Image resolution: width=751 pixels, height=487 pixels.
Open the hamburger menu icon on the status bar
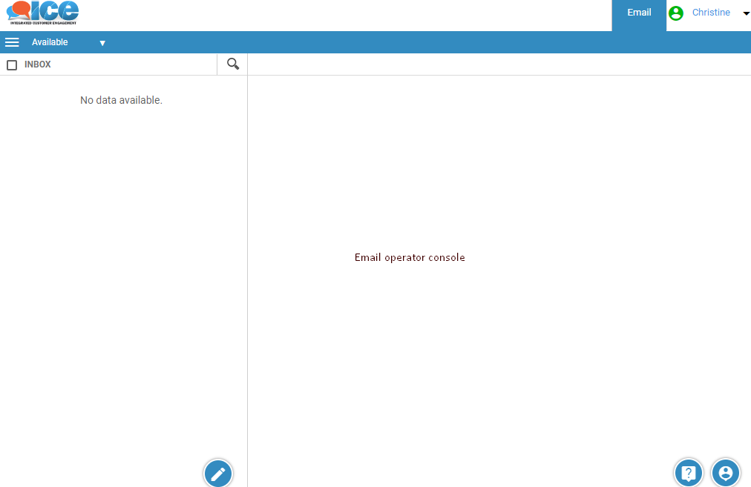pos(12,42)
